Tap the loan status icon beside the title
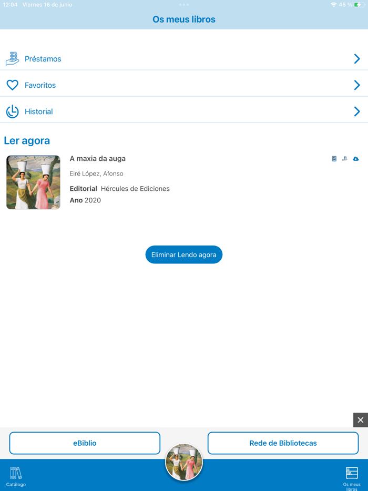 point(345,159)
